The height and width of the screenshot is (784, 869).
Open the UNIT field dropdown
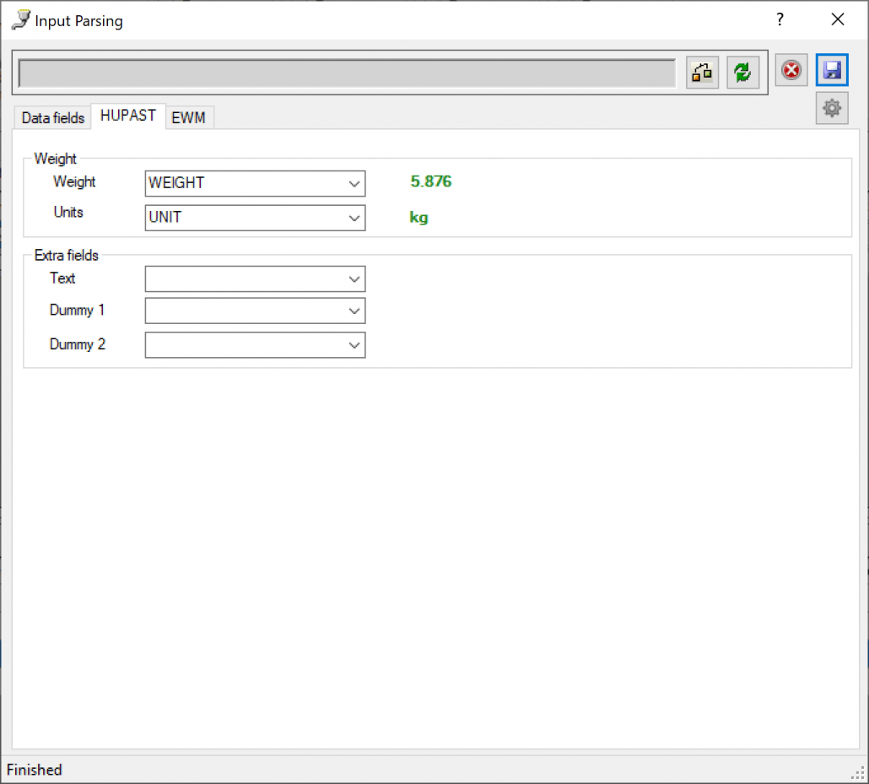point(354,218)
